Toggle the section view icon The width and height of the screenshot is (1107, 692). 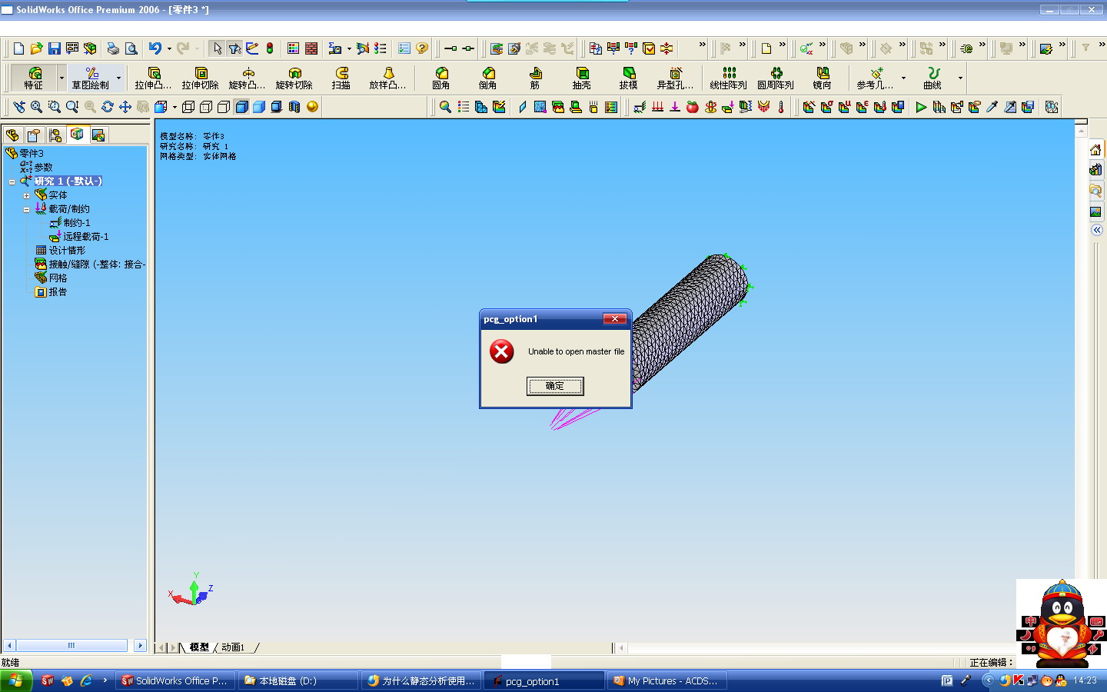coord(294,107)
